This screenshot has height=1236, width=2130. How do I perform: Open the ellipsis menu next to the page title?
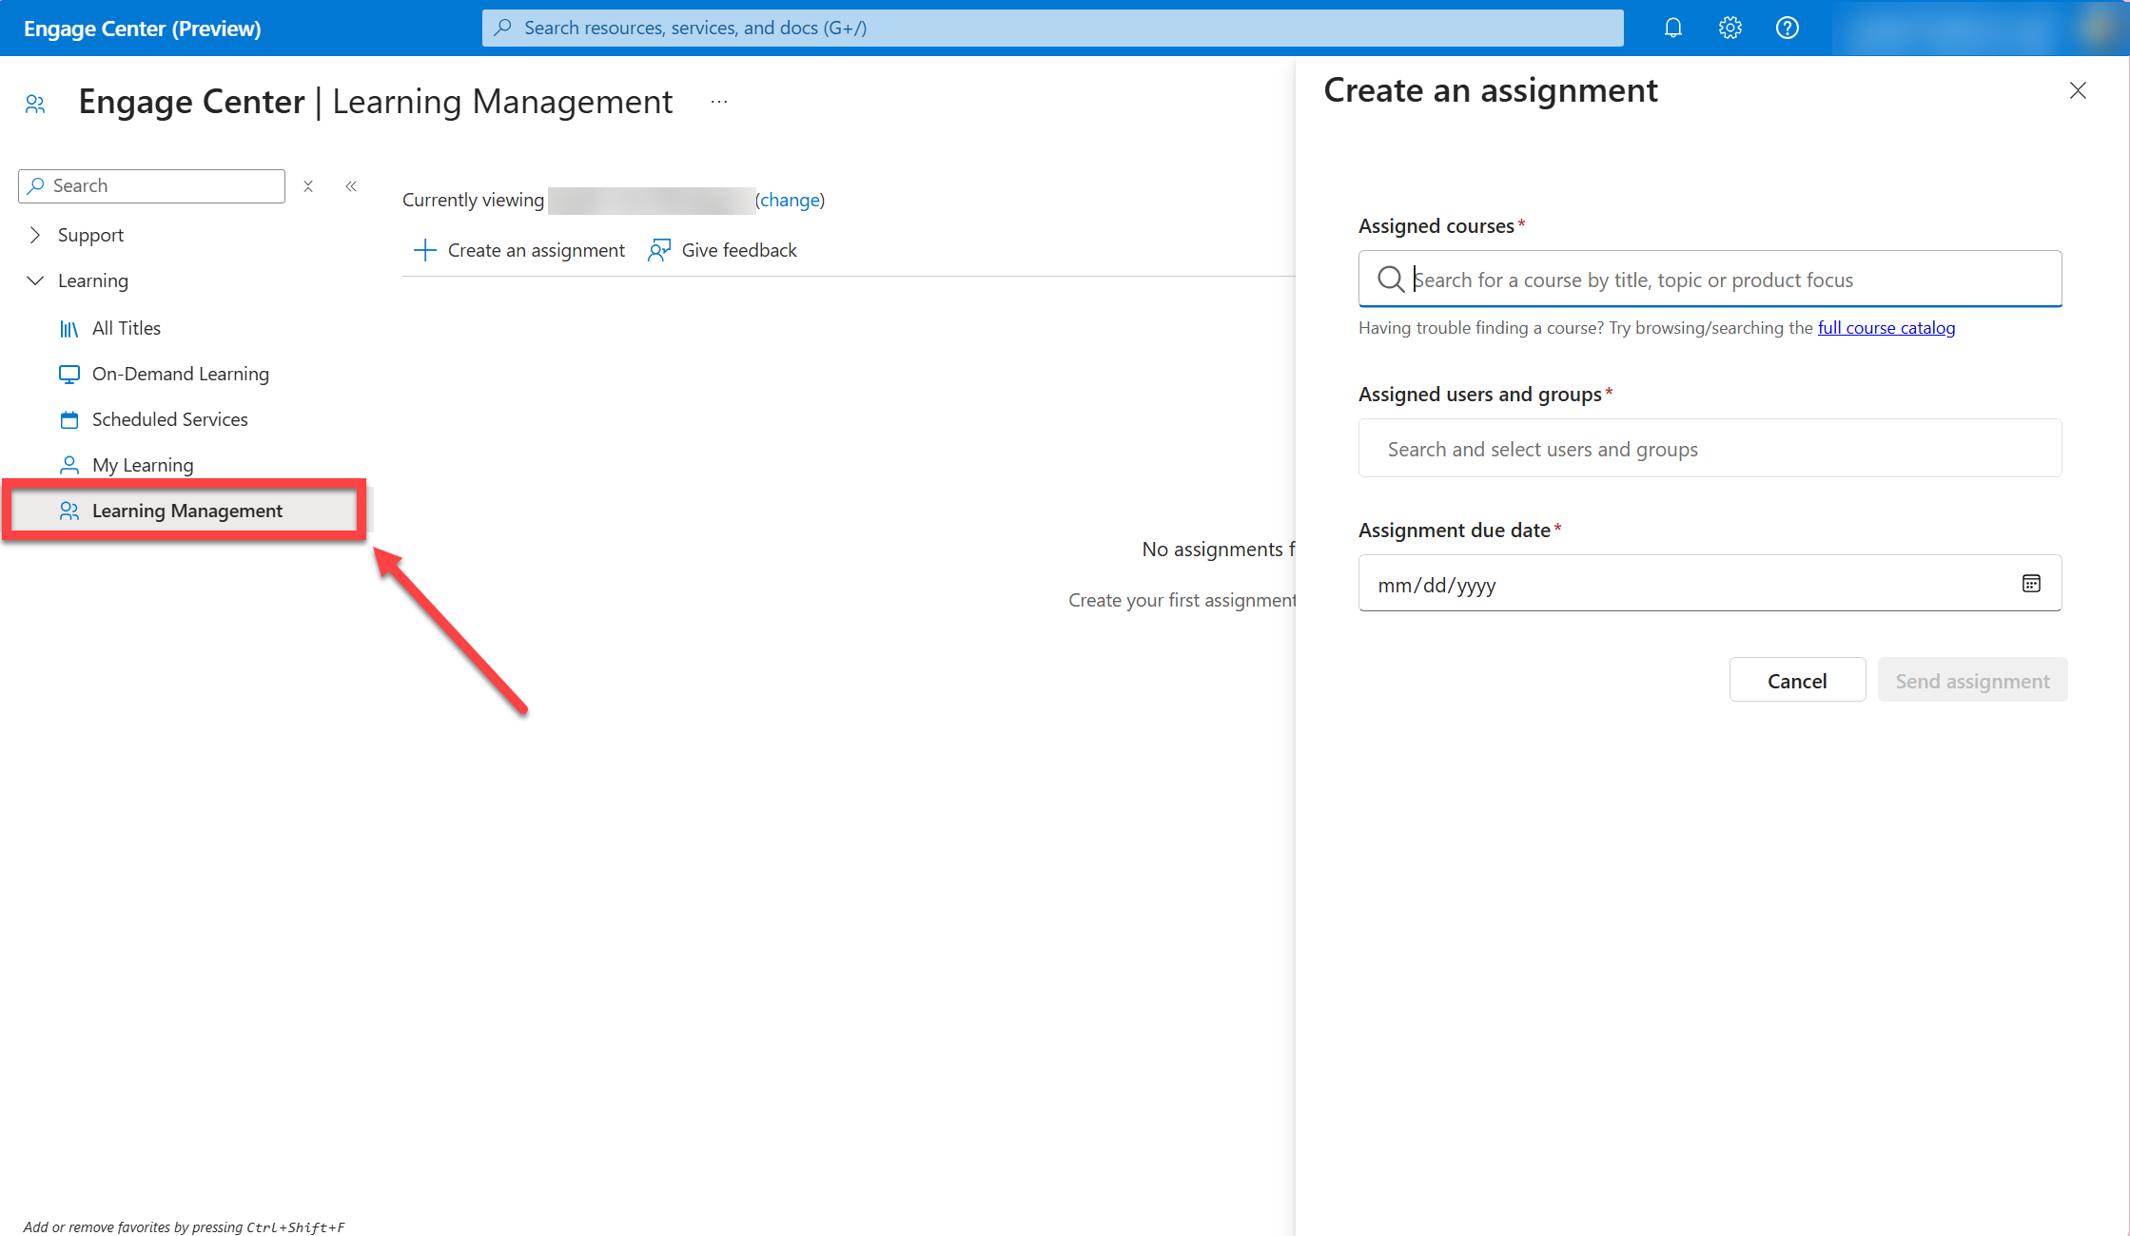(718, 101)
